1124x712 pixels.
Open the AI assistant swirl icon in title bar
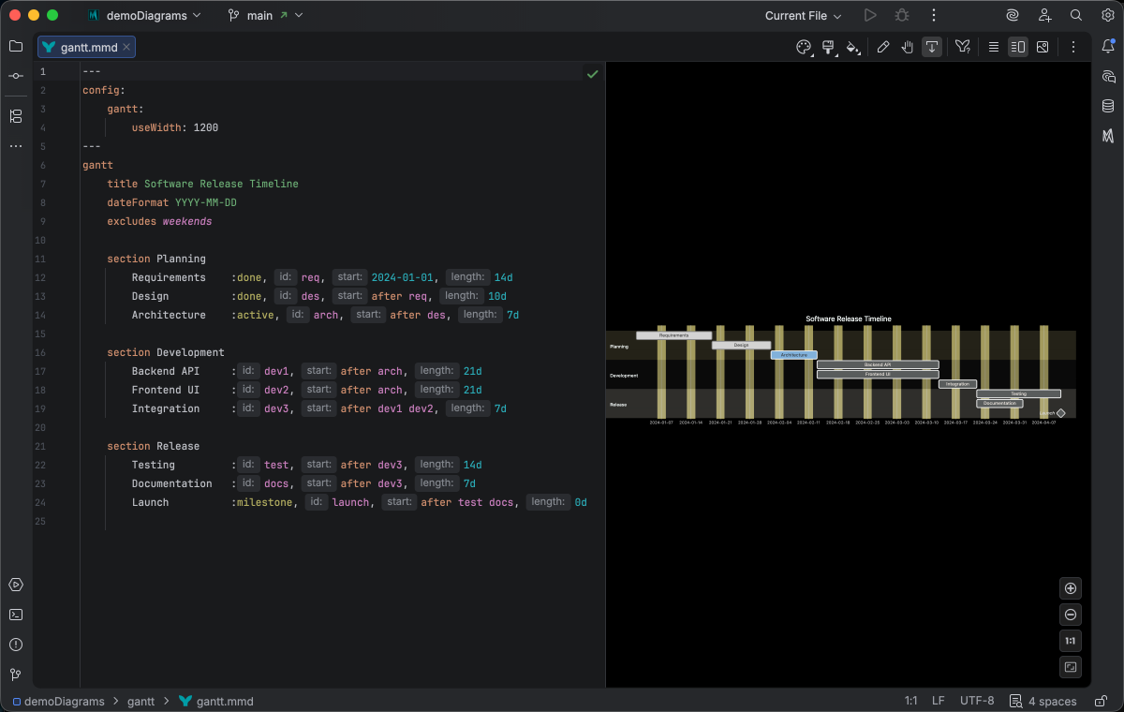pyautogui.click(x=1013, y=15)
